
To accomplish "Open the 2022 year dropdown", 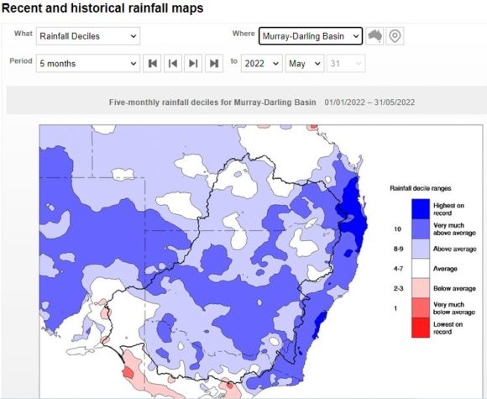I will point(262,63).
